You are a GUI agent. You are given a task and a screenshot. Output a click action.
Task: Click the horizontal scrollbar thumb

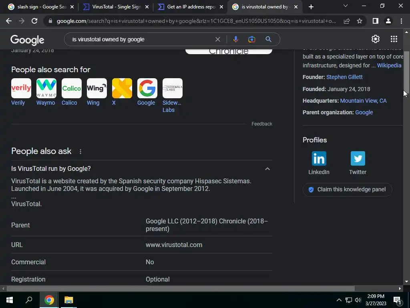coord(181,288)
